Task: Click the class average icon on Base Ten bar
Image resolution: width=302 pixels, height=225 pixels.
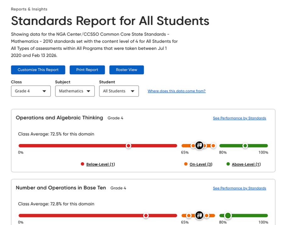Action: (x=199, y=215)
